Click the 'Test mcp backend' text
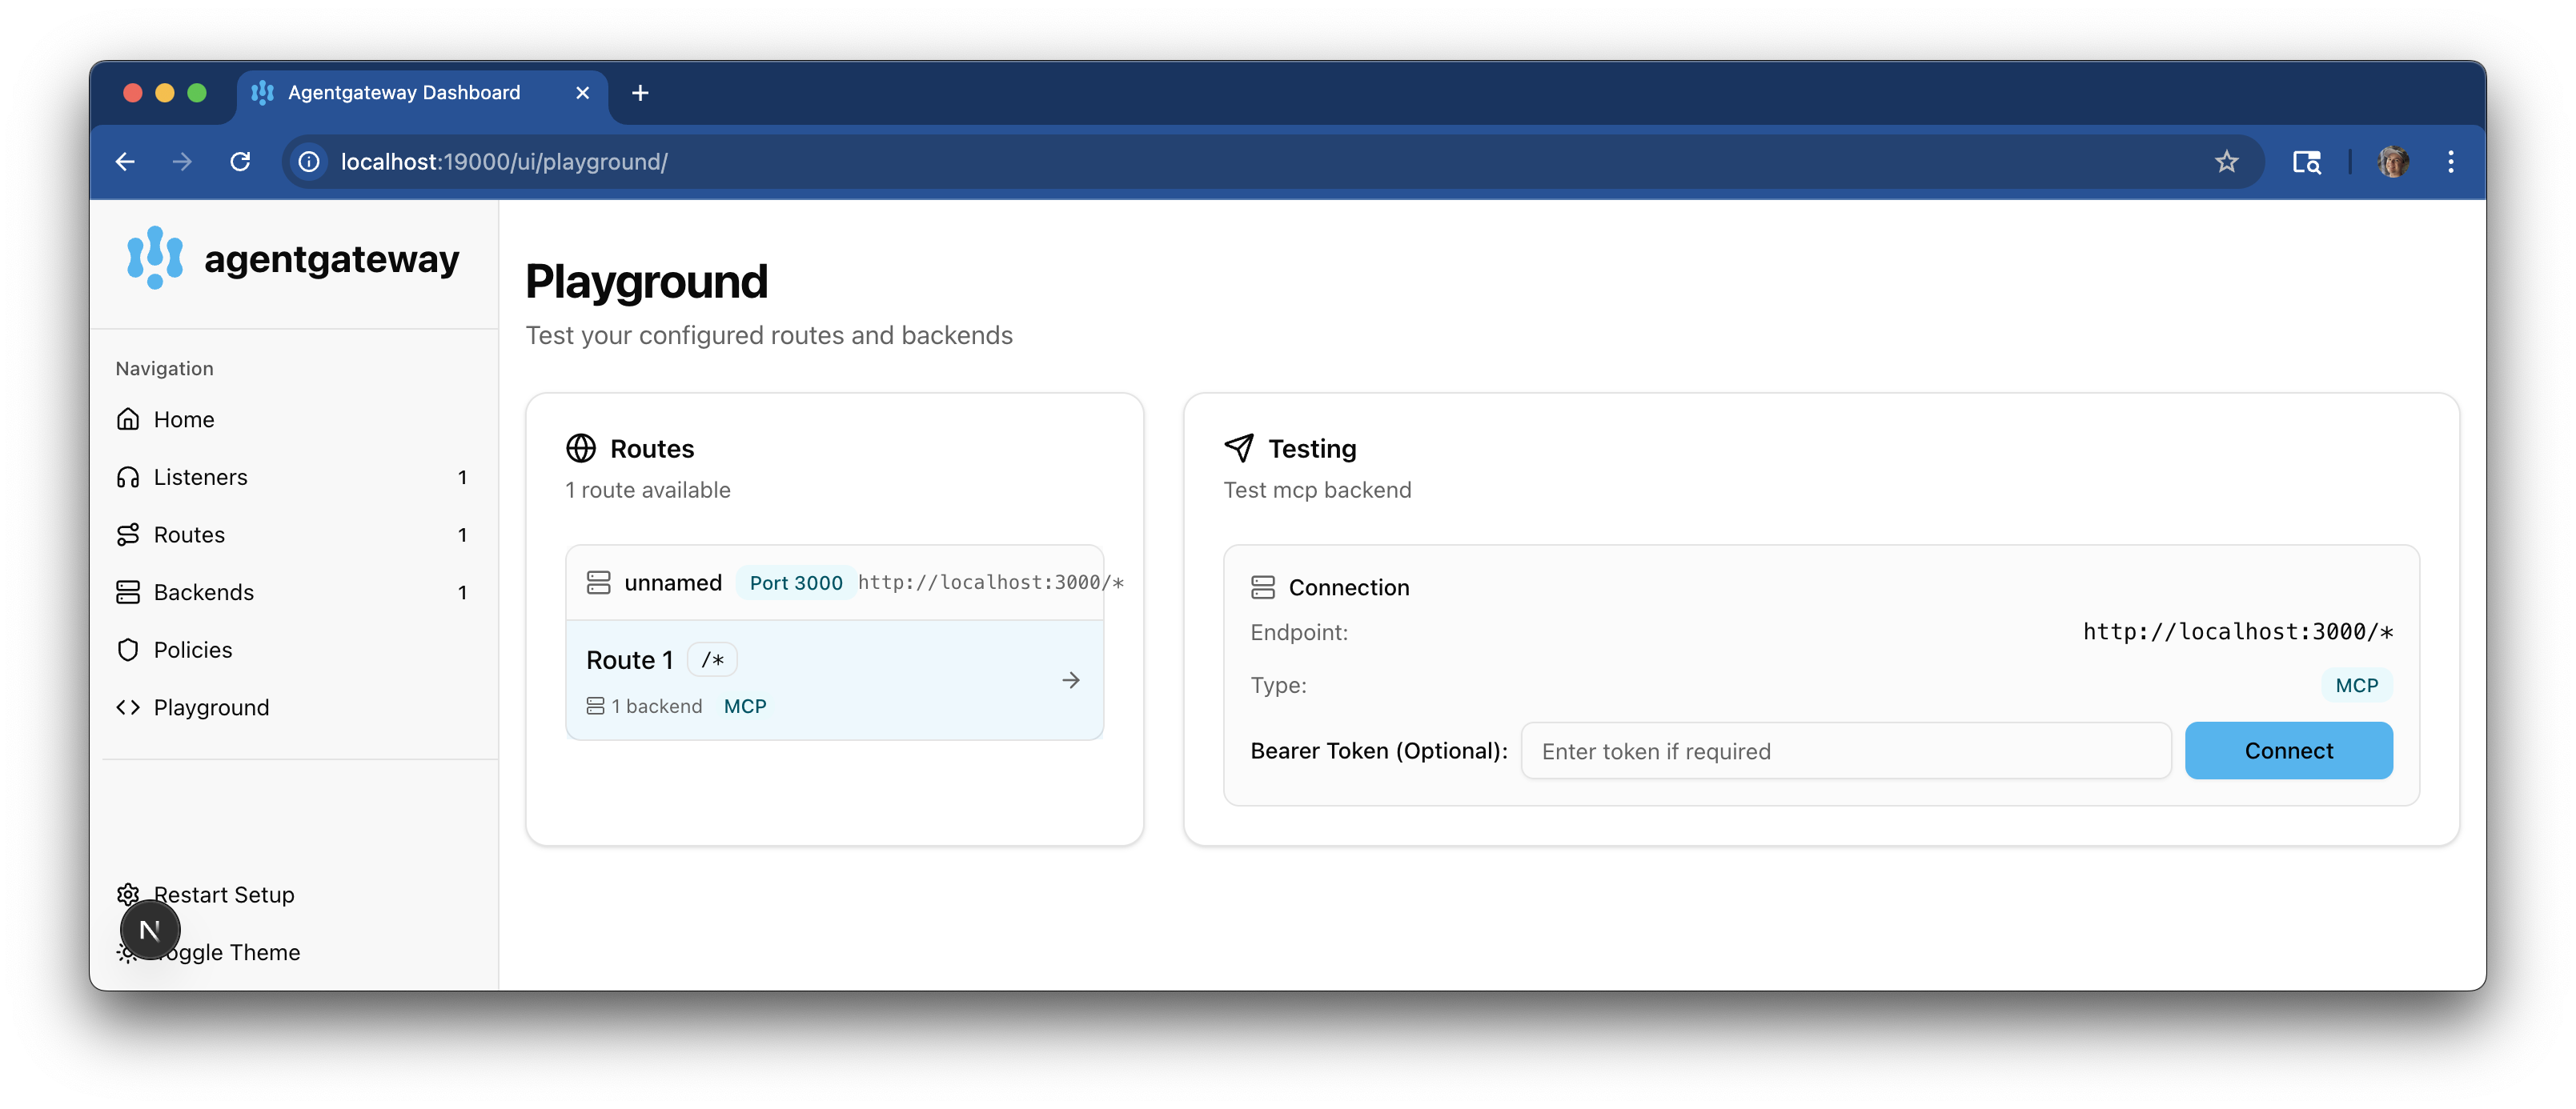This screenshot has width=2576, height=1109. [x=1317, y=490]
